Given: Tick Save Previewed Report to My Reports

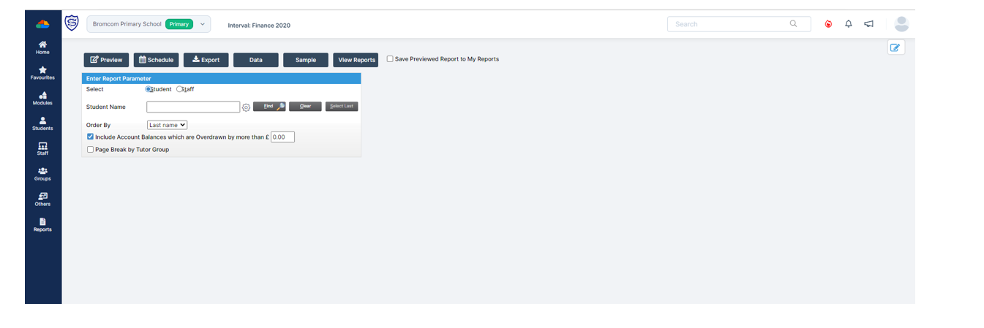Looking at the screenshot, I should (390, 59).
